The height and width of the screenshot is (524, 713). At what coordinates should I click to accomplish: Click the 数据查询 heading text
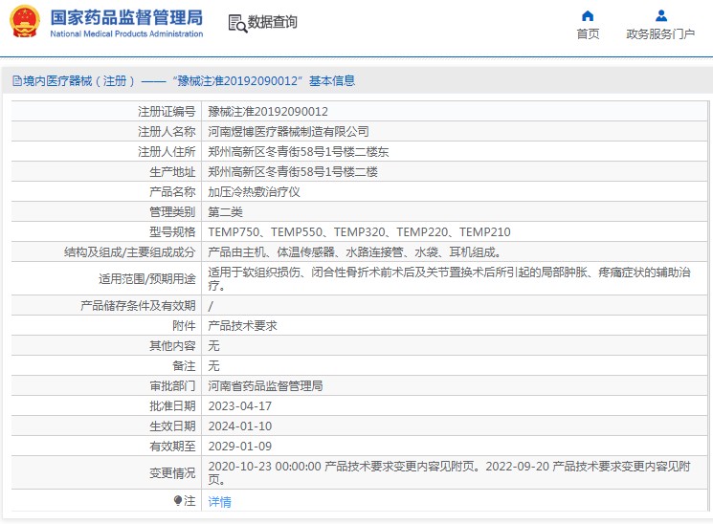(272, 22)
